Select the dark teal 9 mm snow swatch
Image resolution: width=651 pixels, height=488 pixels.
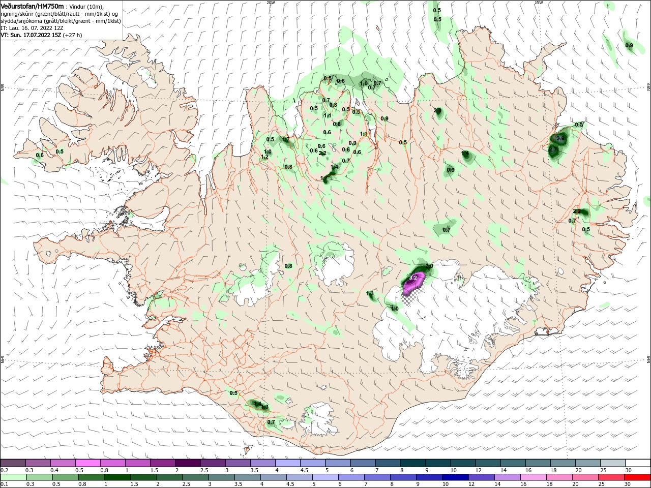[438, 463]
